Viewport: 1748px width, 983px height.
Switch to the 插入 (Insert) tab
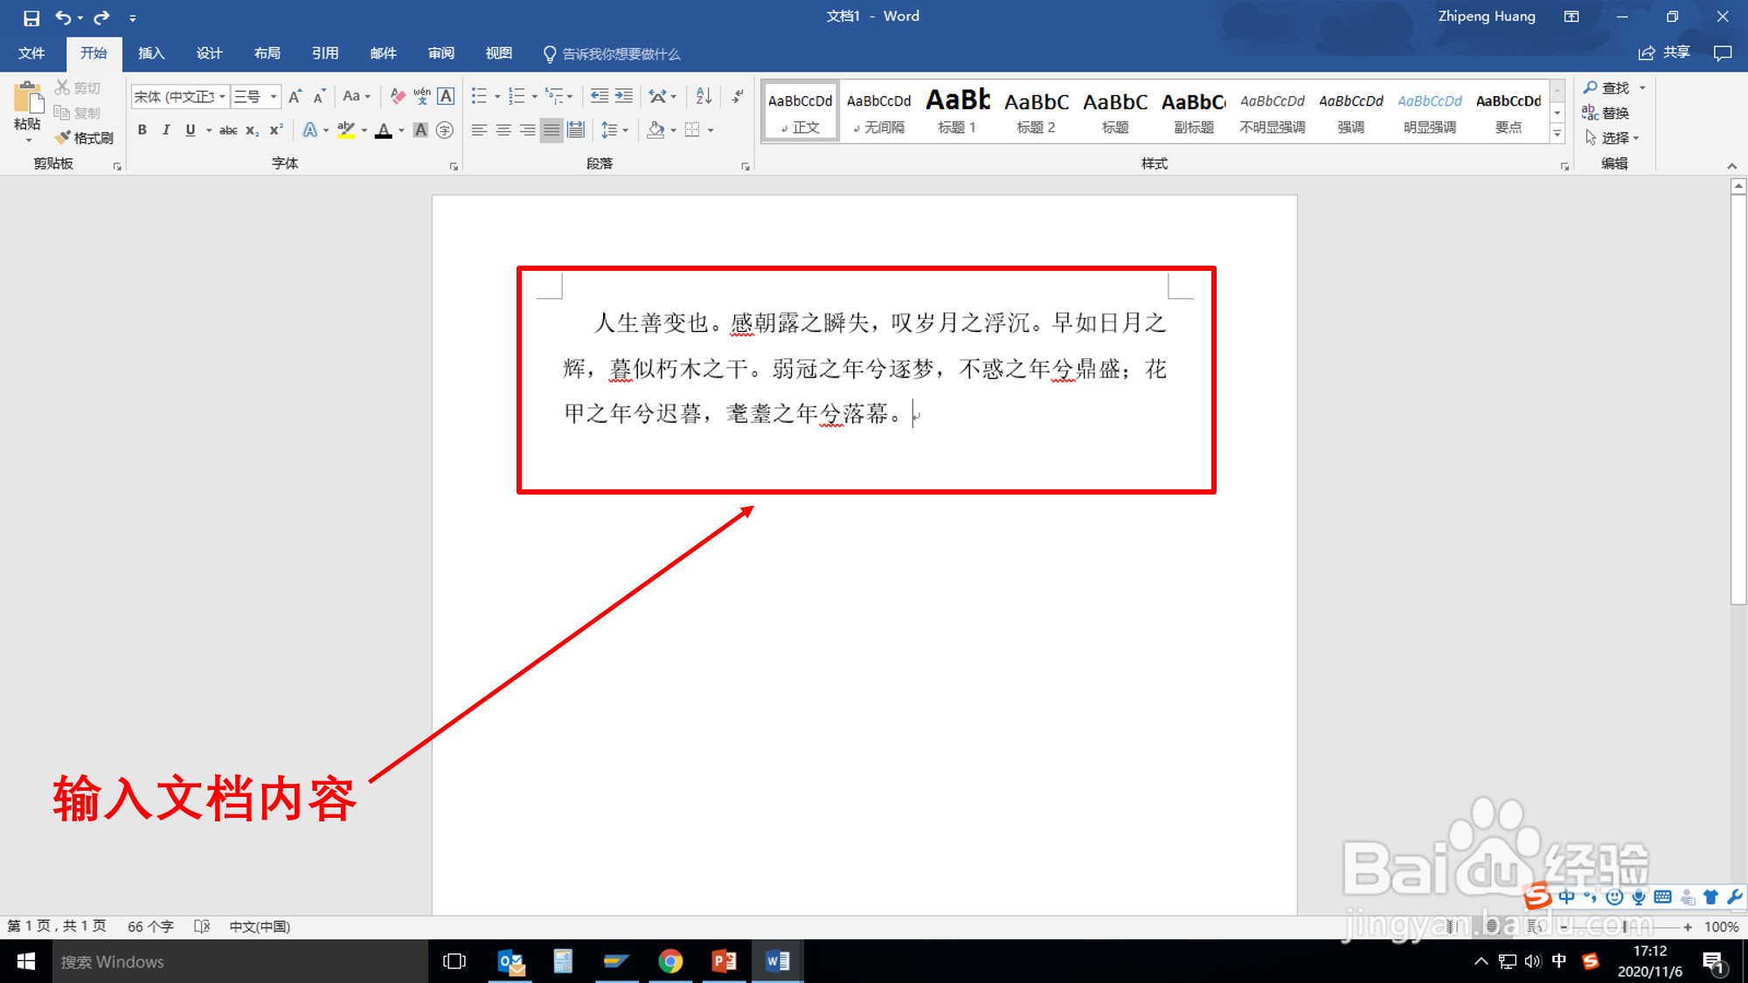point(151,53)
